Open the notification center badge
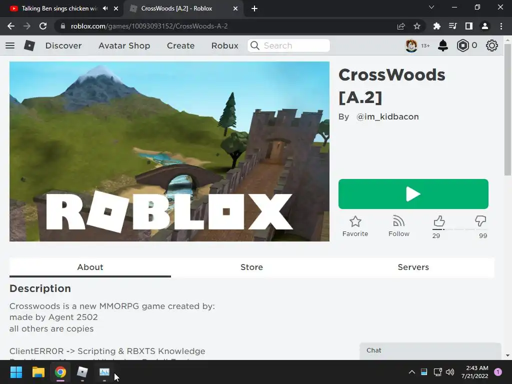Screen dimensions: 512x384 pos(498,372)
